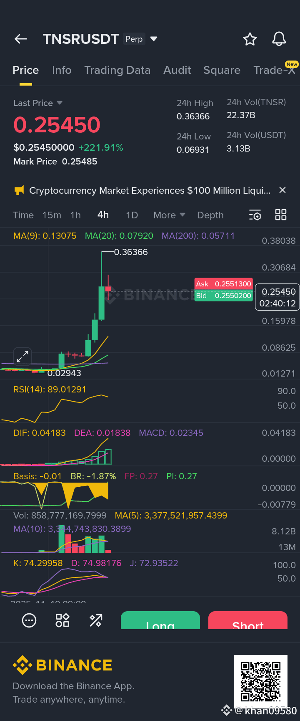Viewport: 300px width, 721px height.
Task: Tap the 0.36366 high price marker
Action: 131,252
